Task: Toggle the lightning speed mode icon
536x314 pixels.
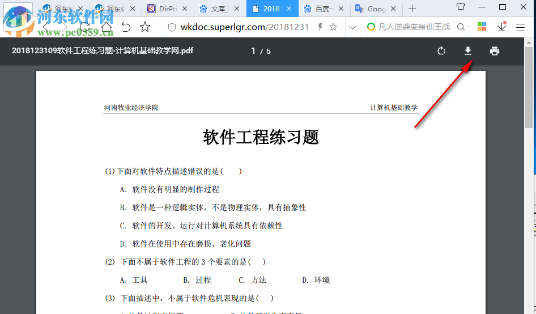Action: coord(320,27)
